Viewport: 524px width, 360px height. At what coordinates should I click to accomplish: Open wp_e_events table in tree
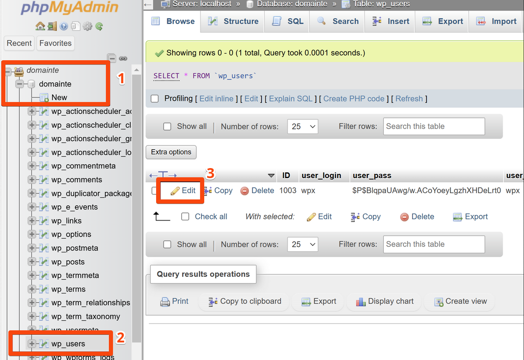74,207
